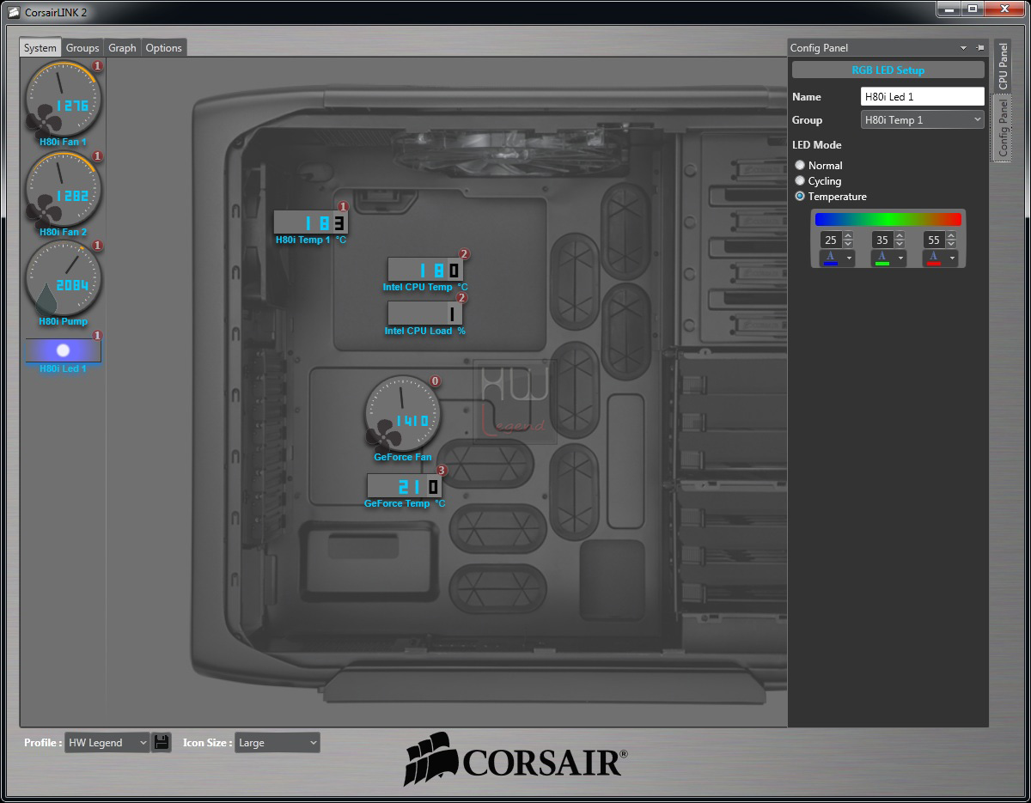Click the Intel CPU Temp readout
Image resolution: width=1031 pixels, height=803 pixels.
pos(425,270)
